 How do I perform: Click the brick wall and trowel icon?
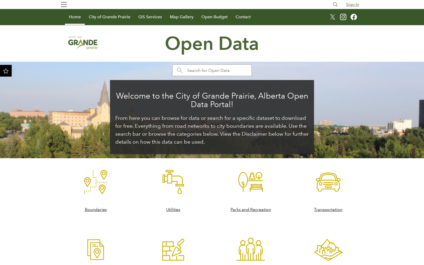pos(173,250)
